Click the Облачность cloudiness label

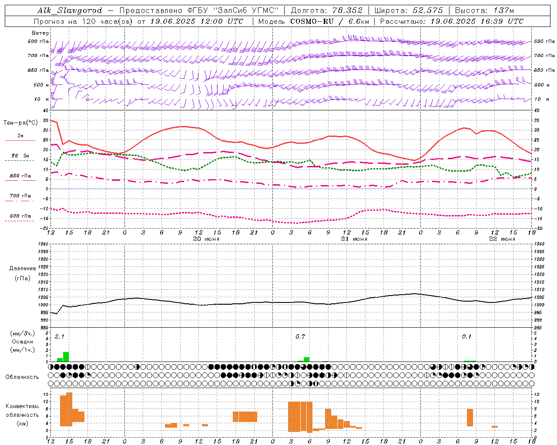point(22,377)
